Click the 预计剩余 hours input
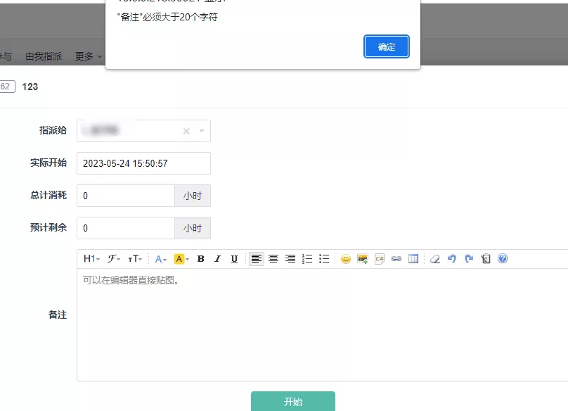 (126, 228)
